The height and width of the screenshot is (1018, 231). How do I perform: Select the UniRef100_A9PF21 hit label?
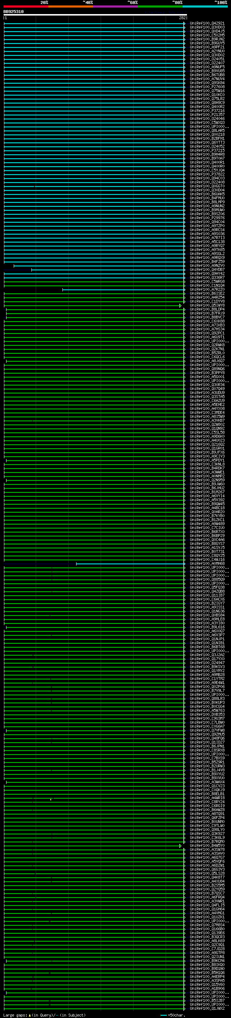click(x=207, y=47)
